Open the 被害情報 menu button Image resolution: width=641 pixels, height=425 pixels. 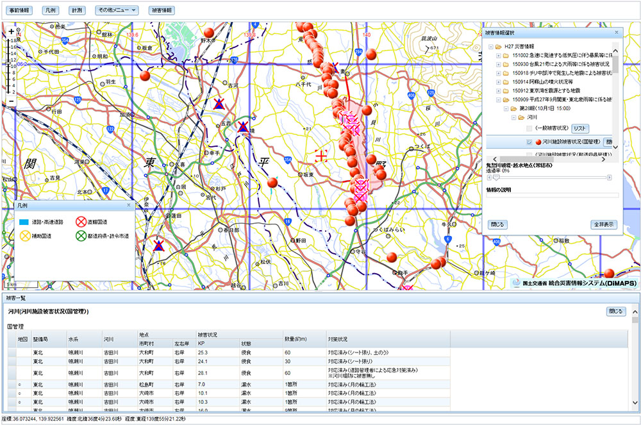160,10
